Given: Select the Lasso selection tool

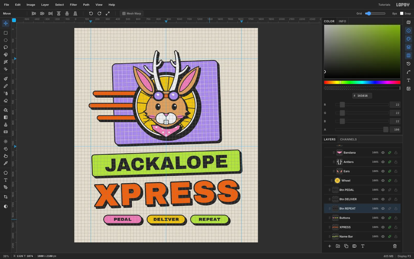Looking at the screenshot, I should click(x=5, y=47).
